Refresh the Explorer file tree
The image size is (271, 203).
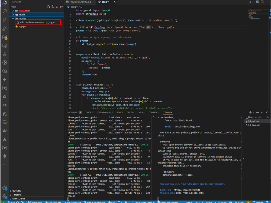(x=57, y=7)
